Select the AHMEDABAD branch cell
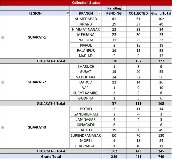Viewport: 172px width, 159px height. [x=86, y=19]
